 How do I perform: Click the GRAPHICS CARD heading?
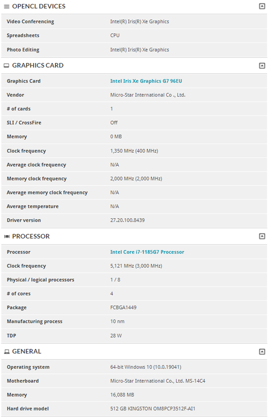(x=38, y=66)
